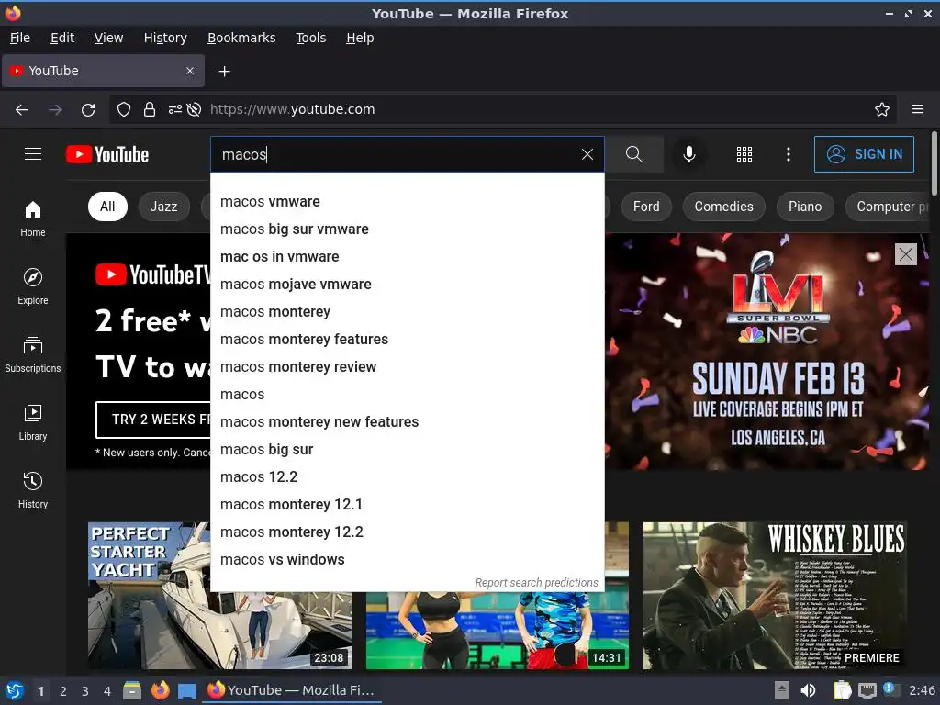The height and width of the screenshot is (705, 940).
Task: Select the Ford filter chip
Action: [x=646, y=207]
